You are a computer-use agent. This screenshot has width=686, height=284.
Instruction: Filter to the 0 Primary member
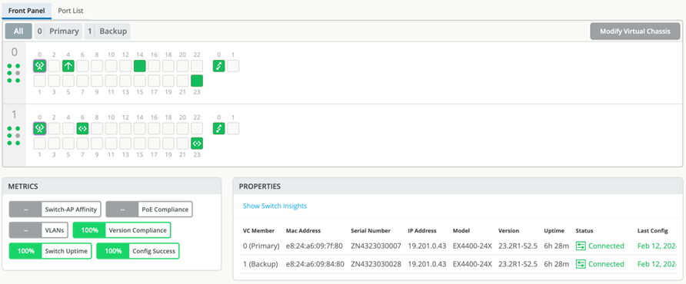(58, 31)
